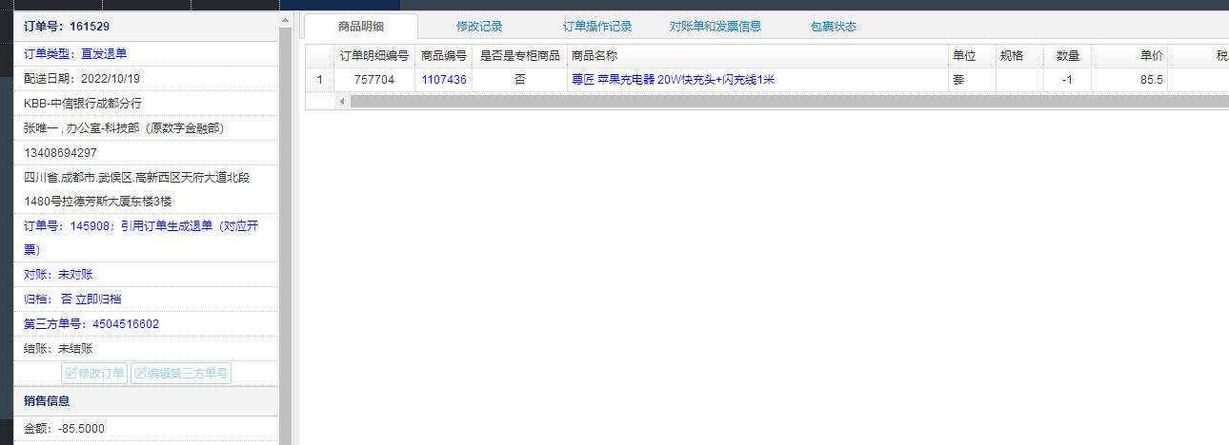Viewport: 1229px width, 445px height.
Task: Switch to the 商品明细 tab
Action: click(361, 27)
